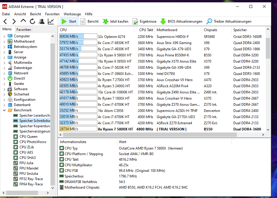Click Jetzt kaufen in the toolbar
This screenshot has width=277, height=198.
pyautogui.click(x=115, y=21)
